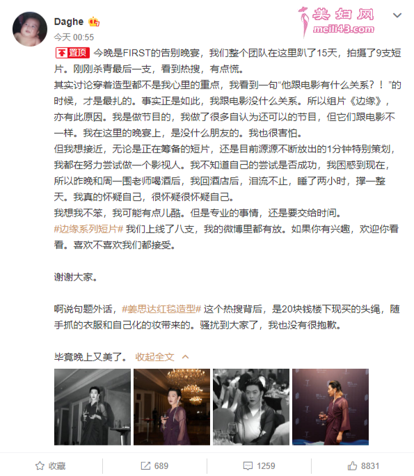View second photo with chandelier
This screenshot has height=476, width=414.
[172, 407]
